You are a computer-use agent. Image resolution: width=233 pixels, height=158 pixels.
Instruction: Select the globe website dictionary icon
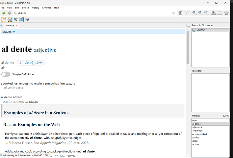[27, 20]
